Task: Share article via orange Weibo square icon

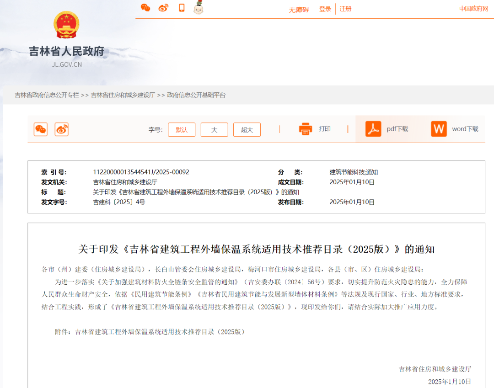Action: 62,129
